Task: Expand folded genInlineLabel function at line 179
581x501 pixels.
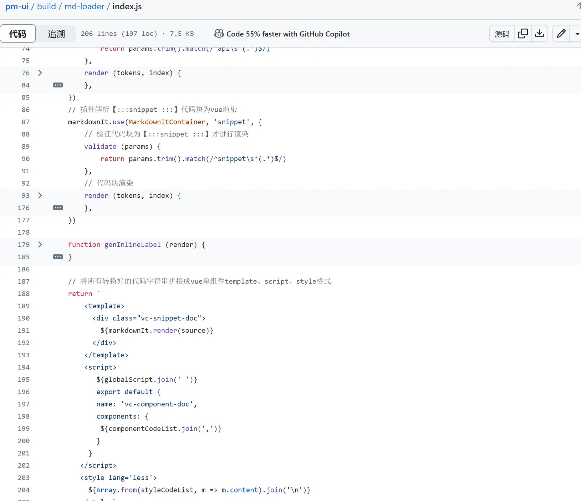Action: [x=40, y=244]
